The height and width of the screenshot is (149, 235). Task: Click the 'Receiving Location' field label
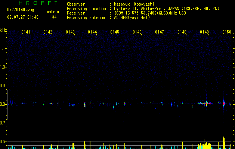87,9
